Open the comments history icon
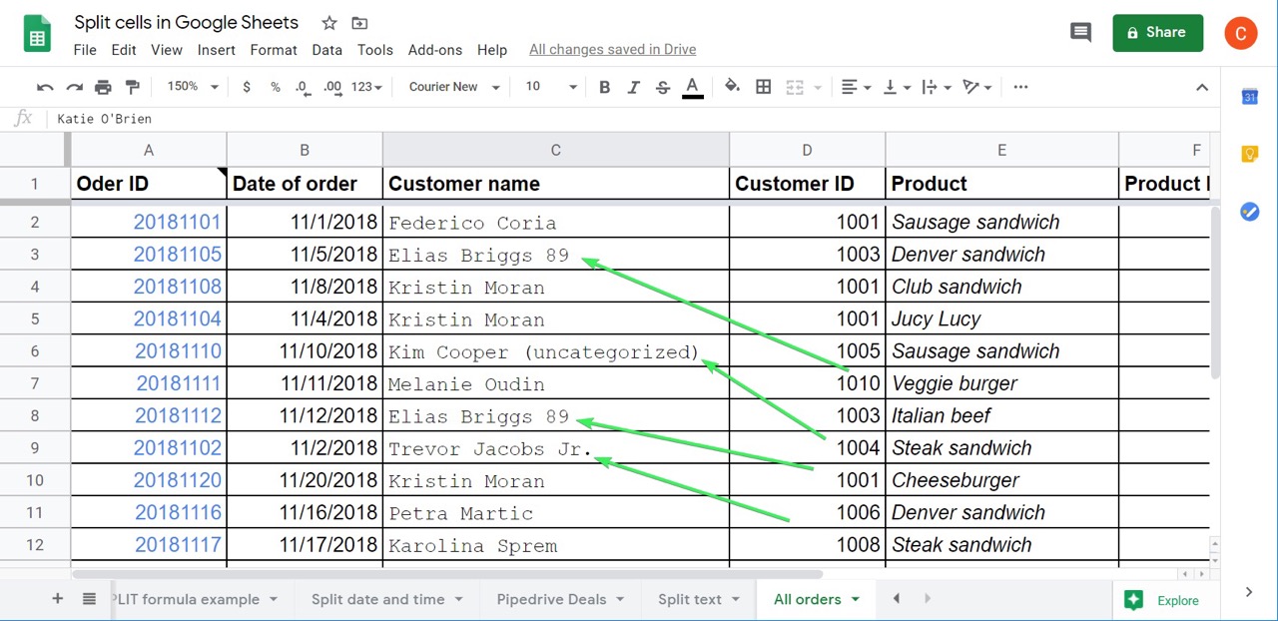1278x621 pixels. (1080, 33)
